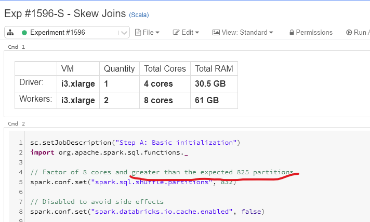The height and width of the screenshot is (222, 370).
Task: Click the Run All play icon
Action: click(349, 33)
